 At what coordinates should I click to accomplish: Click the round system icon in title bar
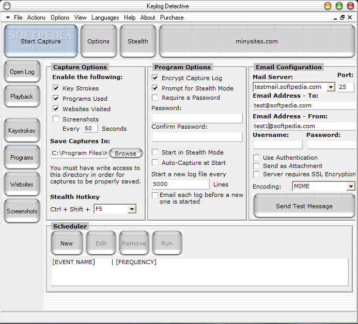(7, 6)
